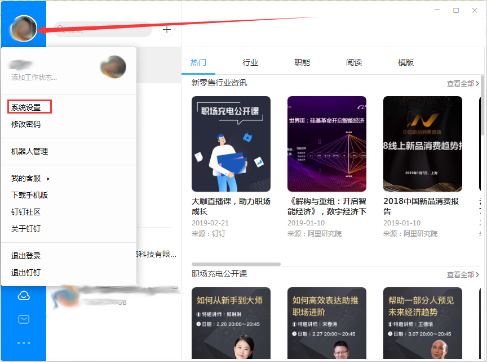Switch to the 行业 tab
Screen dimensions: 487x362
(250, 62)
